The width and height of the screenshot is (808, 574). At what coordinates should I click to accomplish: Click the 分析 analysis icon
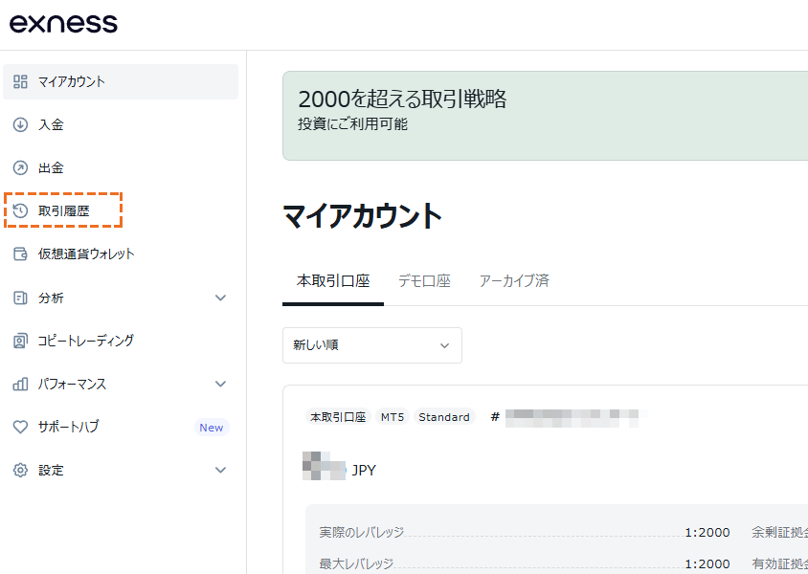click(20, 298)
